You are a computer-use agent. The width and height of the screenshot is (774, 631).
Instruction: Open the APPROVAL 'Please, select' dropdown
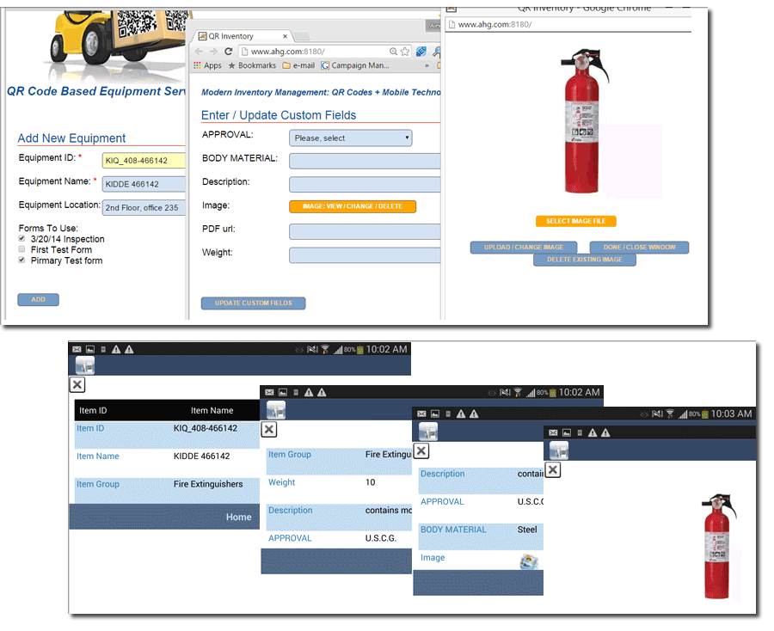350,138
